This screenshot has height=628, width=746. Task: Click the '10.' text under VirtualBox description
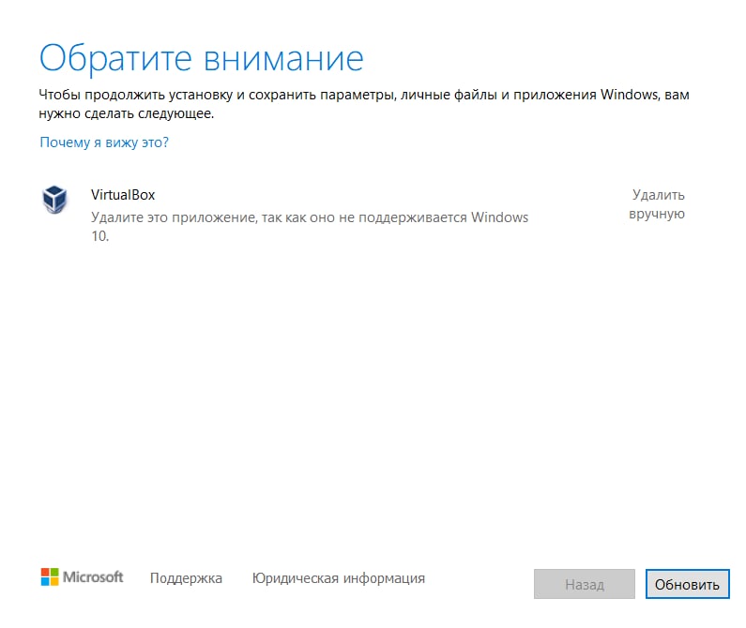99,236
